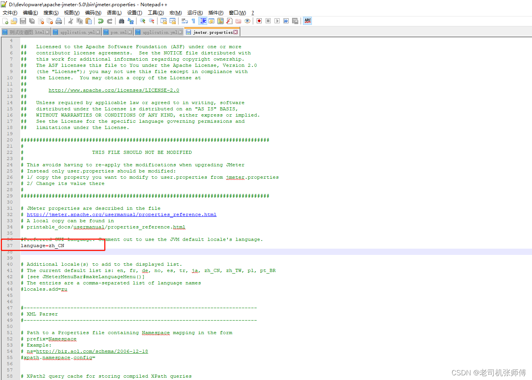The height and width of the screenshot is (380, 532).
Task: Close current document toolbar icon
Action: (41, 21)
